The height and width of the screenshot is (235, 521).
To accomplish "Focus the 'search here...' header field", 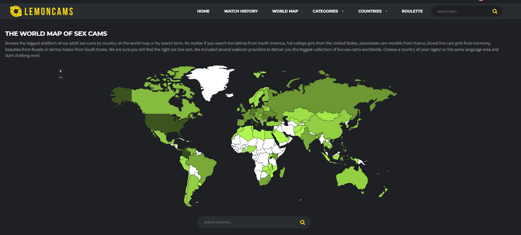I will [462, 11].
